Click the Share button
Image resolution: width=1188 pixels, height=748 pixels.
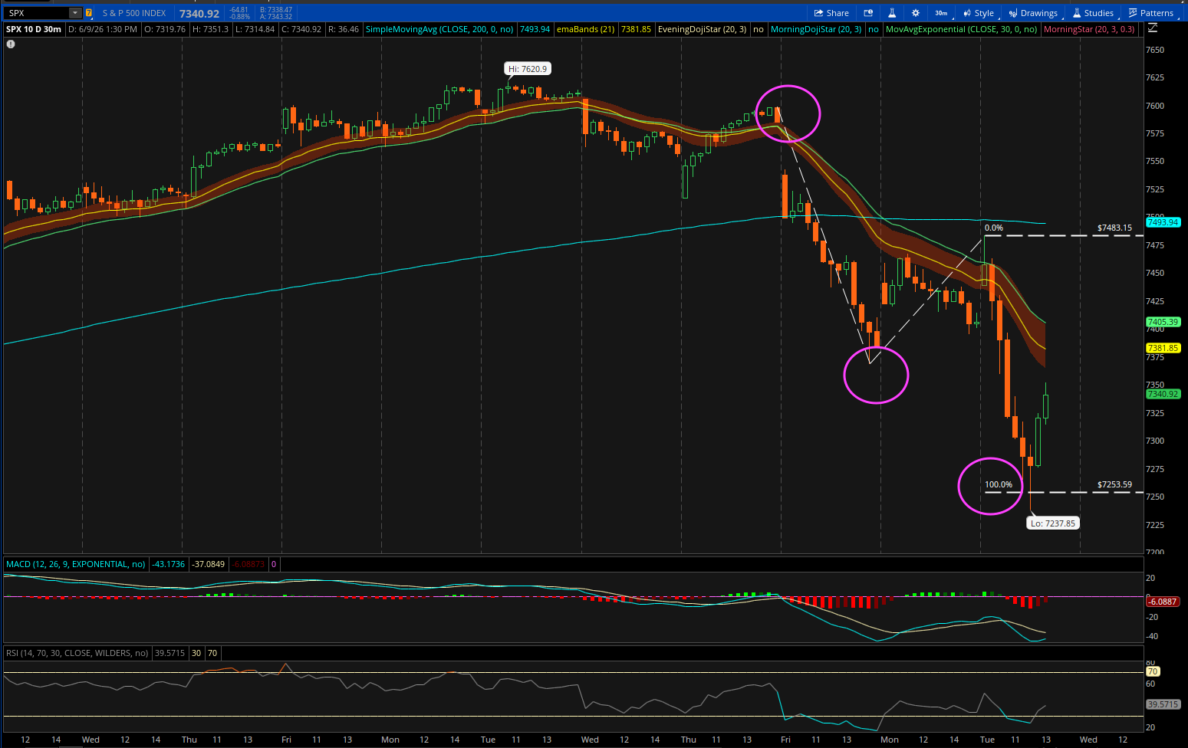(x=831, y=13)
